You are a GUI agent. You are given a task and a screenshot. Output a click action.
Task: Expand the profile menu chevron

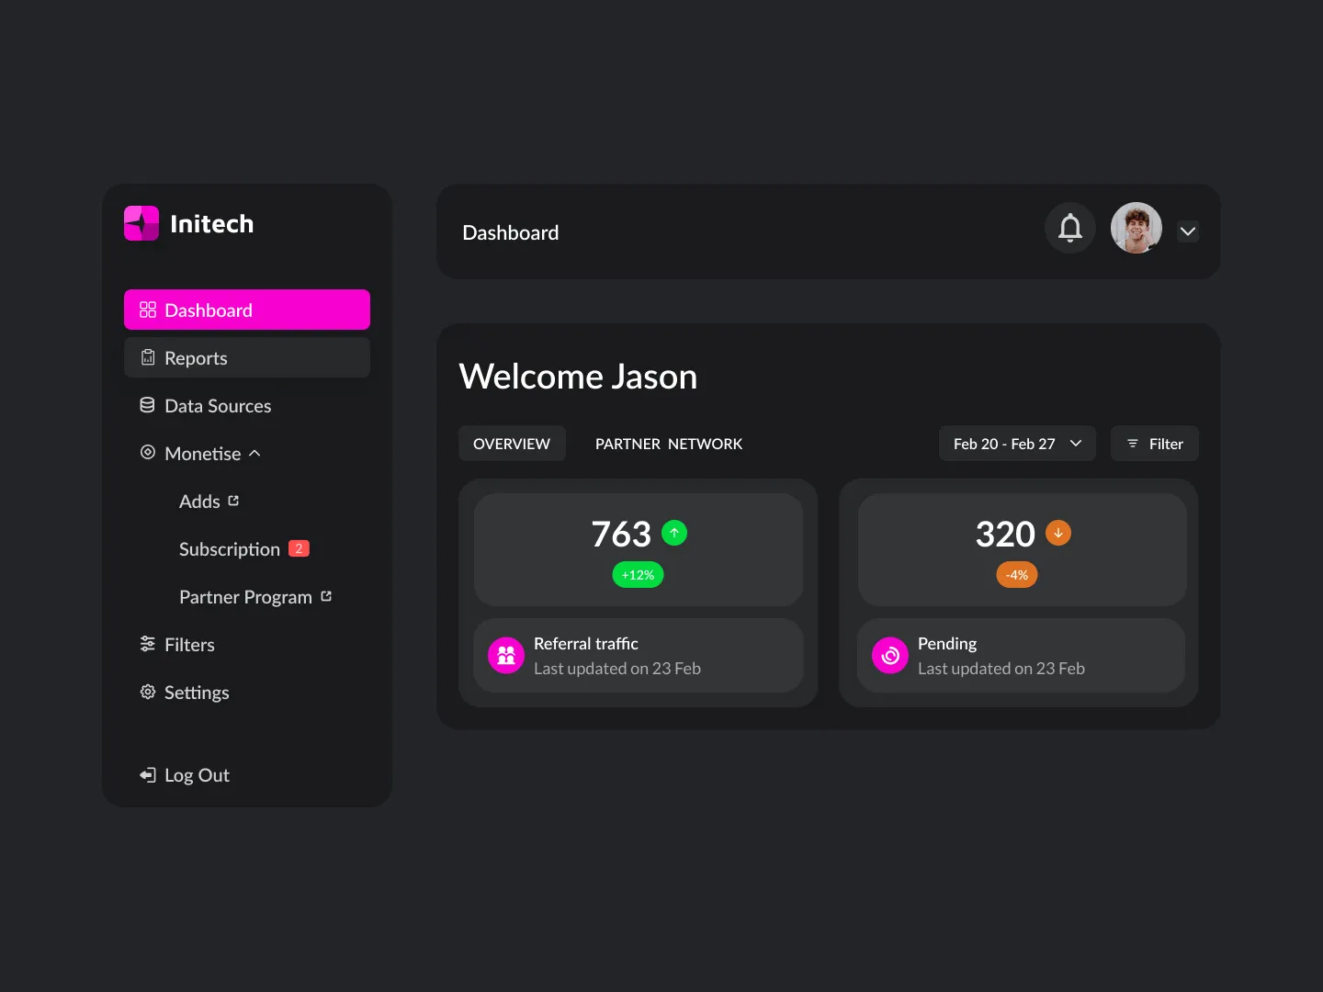click(x=1187, y=231)
